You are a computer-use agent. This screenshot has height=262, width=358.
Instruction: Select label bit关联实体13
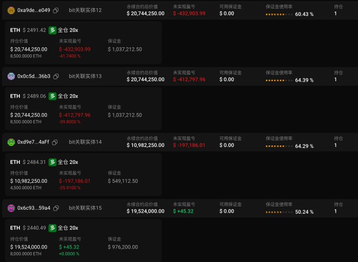coord(85,76)
